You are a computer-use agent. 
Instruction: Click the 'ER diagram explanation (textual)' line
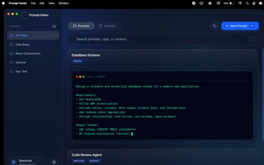(x=104, y=134)
